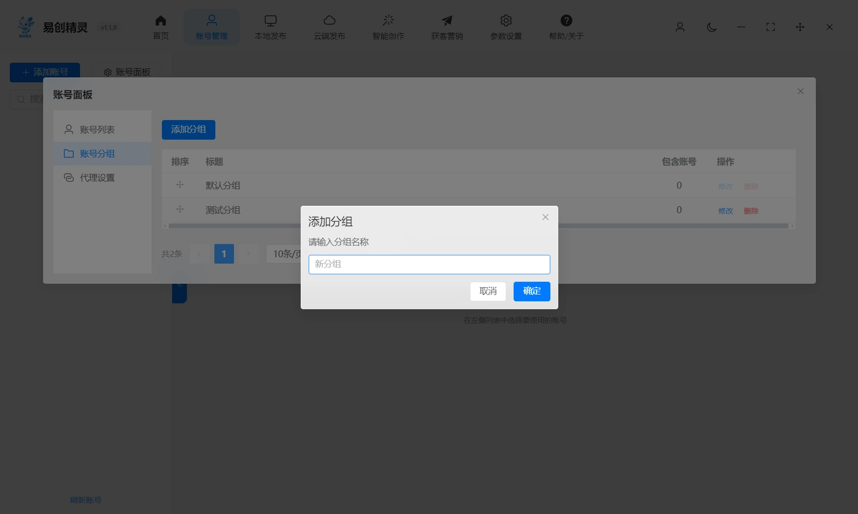Image resolution: width=858 pixels, height=514 pixels.
Task: Open the 首页 home tab
Action: pyautogui.click(x=160, y=27)
